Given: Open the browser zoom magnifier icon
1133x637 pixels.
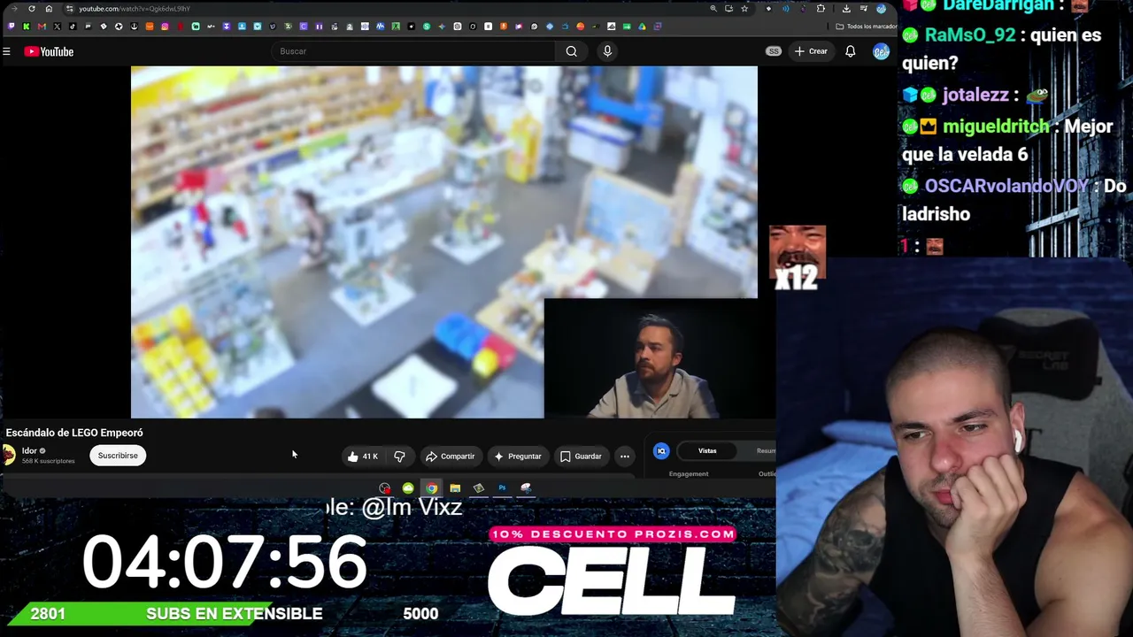Looking at the screenshot, I should (713, 9).
